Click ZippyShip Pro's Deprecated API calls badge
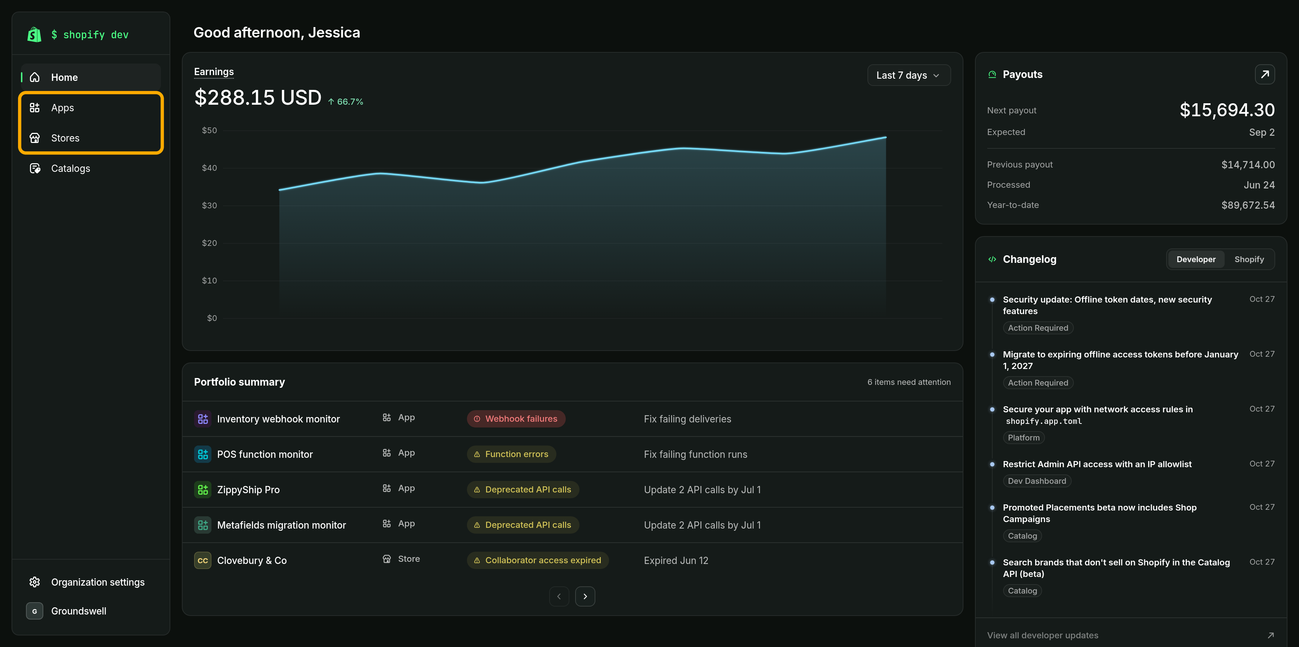Image resolution: width=1299 pixels, height=647 pixels. coord(523,490)
